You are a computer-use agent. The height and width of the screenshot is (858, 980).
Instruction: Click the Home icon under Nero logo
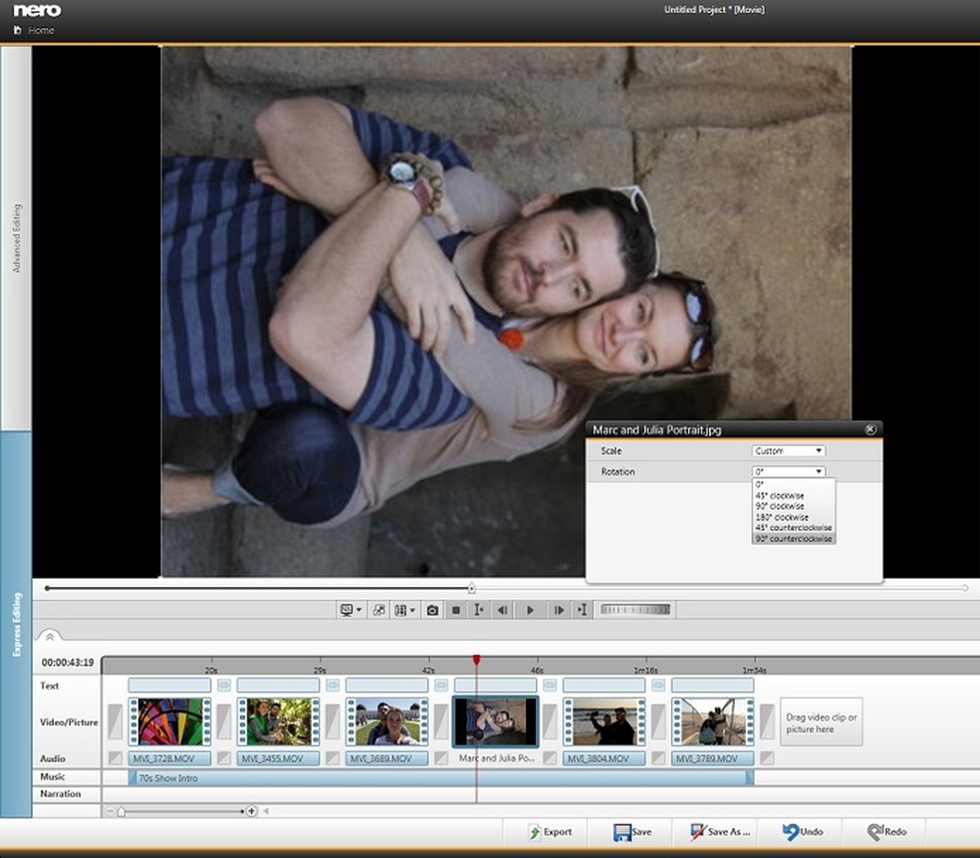17,31
